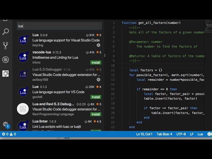The height and width of the screenshot is (159, 212).
Task: Click 'if remainder == 0 then' line
Action: pyautogui.click(x=157, y=89)
